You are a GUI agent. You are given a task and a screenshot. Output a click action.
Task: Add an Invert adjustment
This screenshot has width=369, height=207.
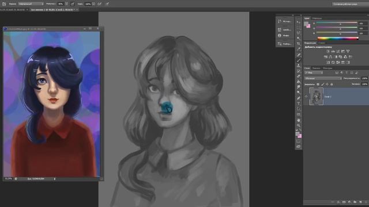click(328, 63)
